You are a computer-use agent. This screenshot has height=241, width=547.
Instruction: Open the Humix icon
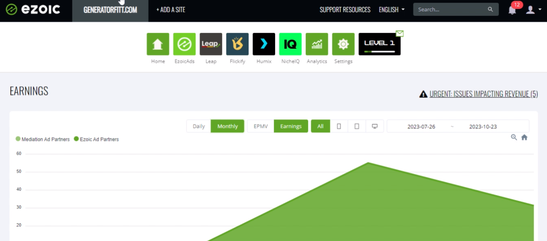tap(264, 44)
